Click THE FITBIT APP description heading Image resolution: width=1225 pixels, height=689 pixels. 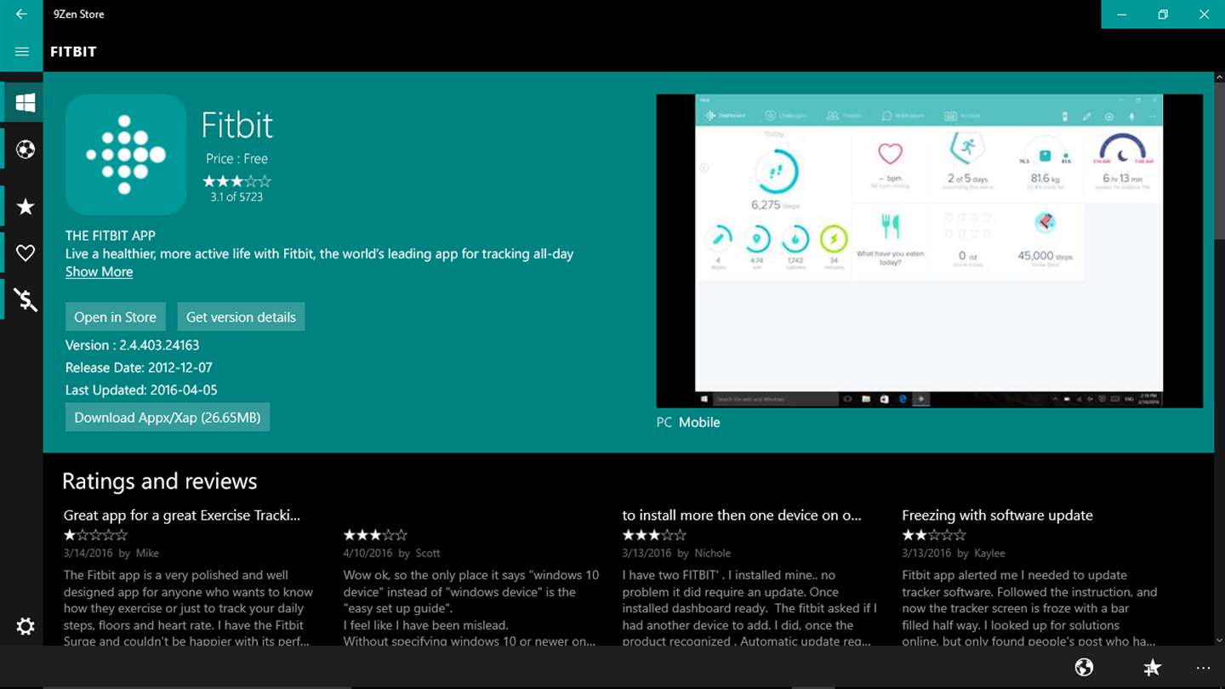point(111,236)
